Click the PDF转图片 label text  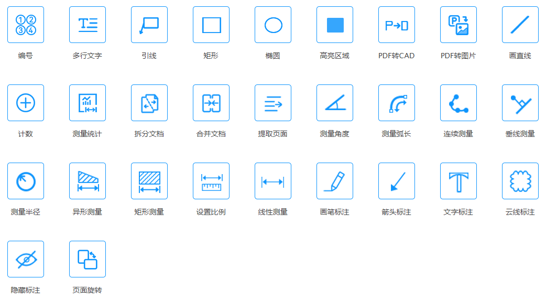[x=458, y=56]
